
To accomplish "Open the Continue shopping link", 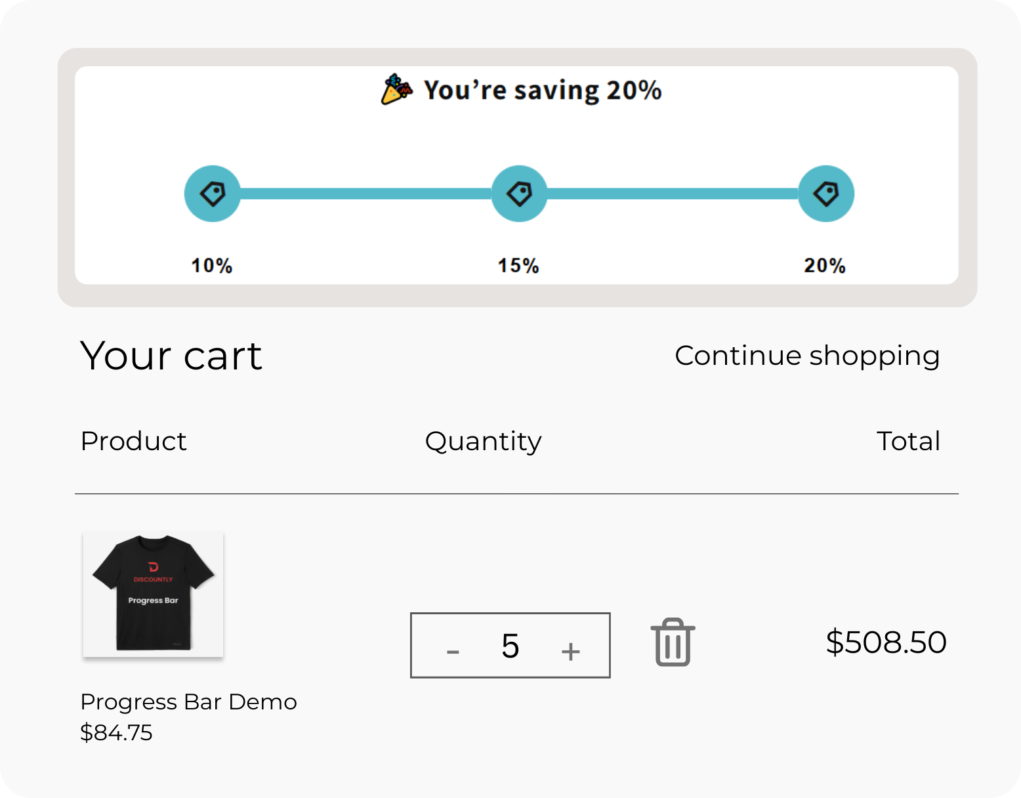I will pos(807,356).
